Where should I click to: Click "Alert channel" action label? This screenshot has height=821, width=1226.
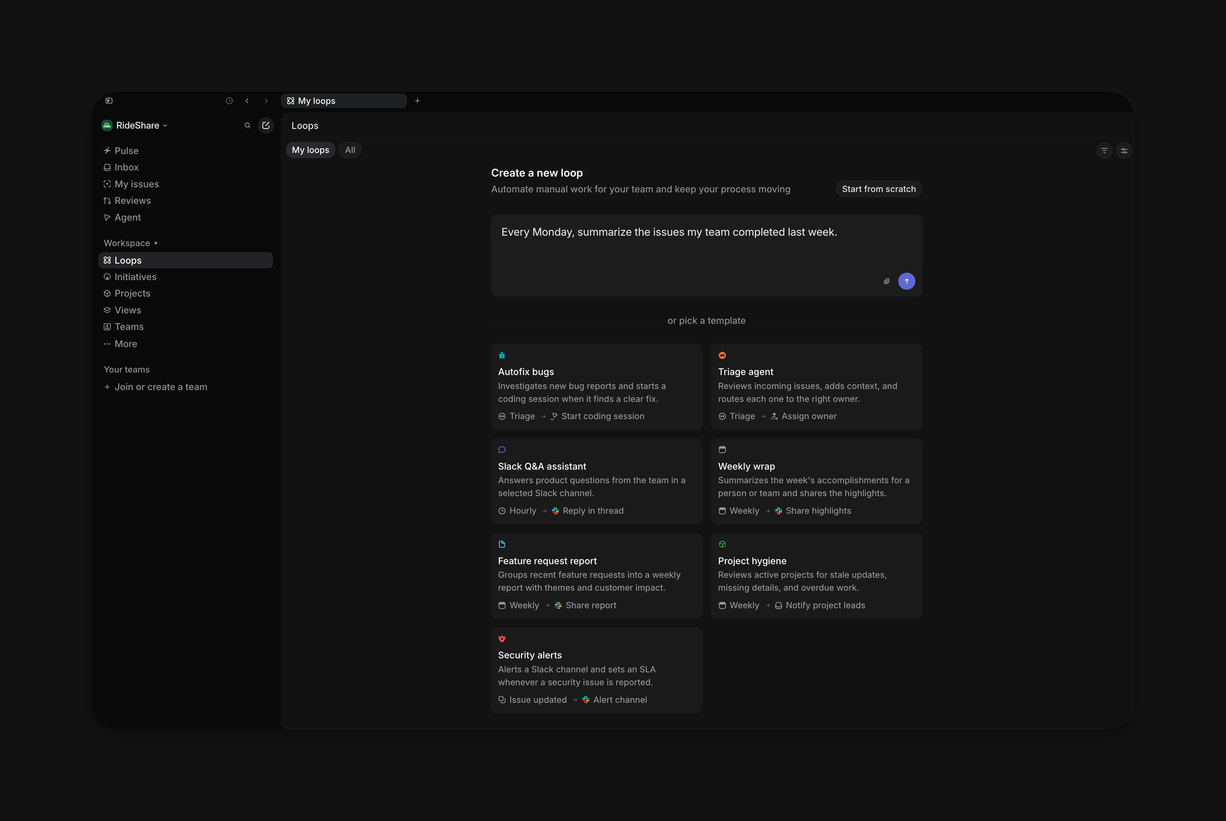620,700
